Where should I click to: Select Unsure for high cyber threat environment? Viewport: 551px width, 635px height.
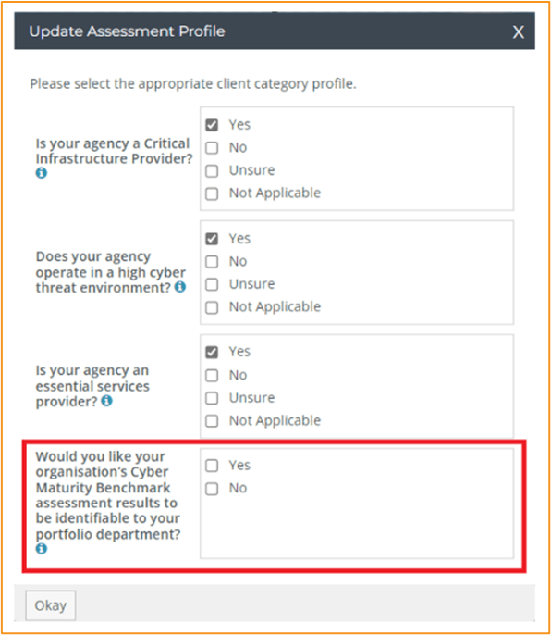click(x=212, y=284)
